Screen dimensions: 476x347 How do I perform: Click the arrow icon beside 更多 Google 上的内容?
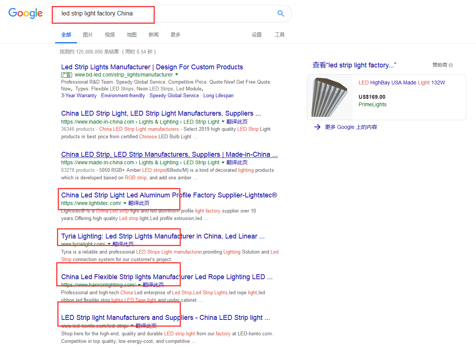click(x=317, y=127)
